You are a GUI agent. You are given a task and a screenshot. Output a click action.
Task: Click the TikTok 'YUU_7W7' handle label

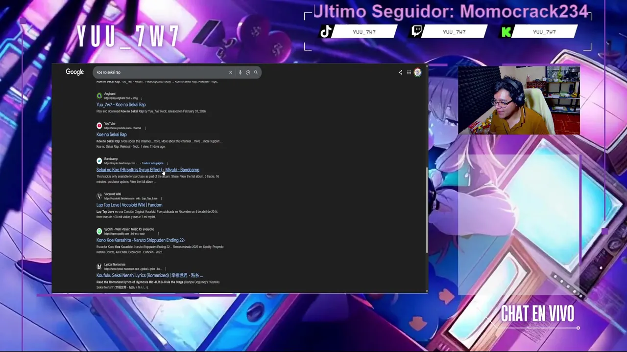click(364, 32)
